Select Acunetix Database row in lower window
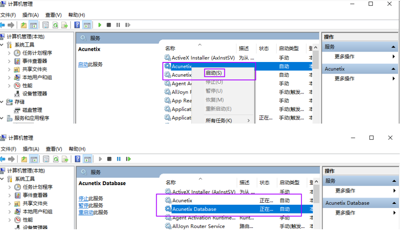Image resolution: width=401 pixels, height=233 pixels. pos(239,209)
